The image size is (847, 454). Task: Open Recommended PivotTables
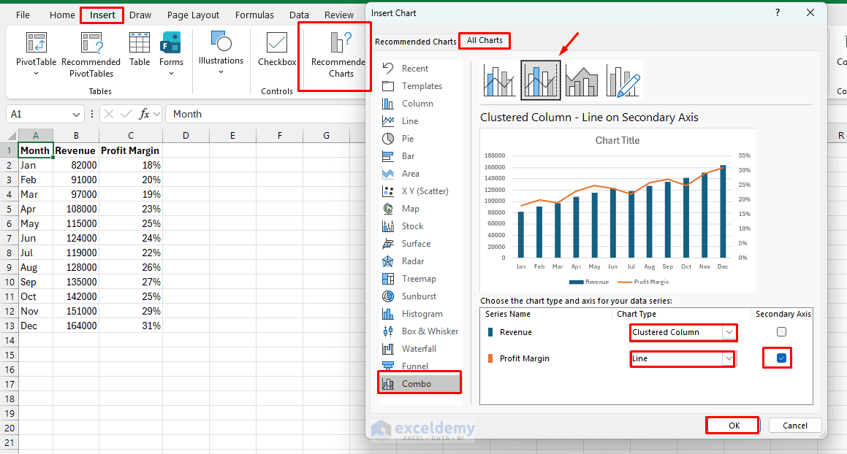[91, 54]
